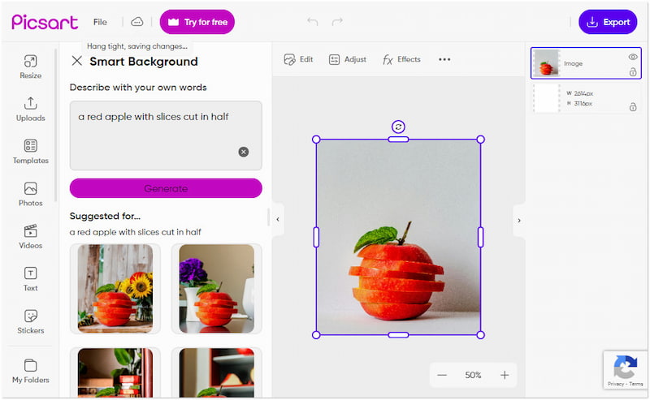The width and height of the screenshot is (650, 400).
Task: Collapse the left panel with arrow handle
Action: (277, 219)
